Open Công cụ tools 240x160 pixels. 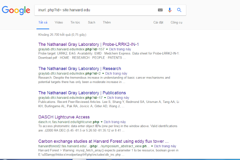click(176, 23)
